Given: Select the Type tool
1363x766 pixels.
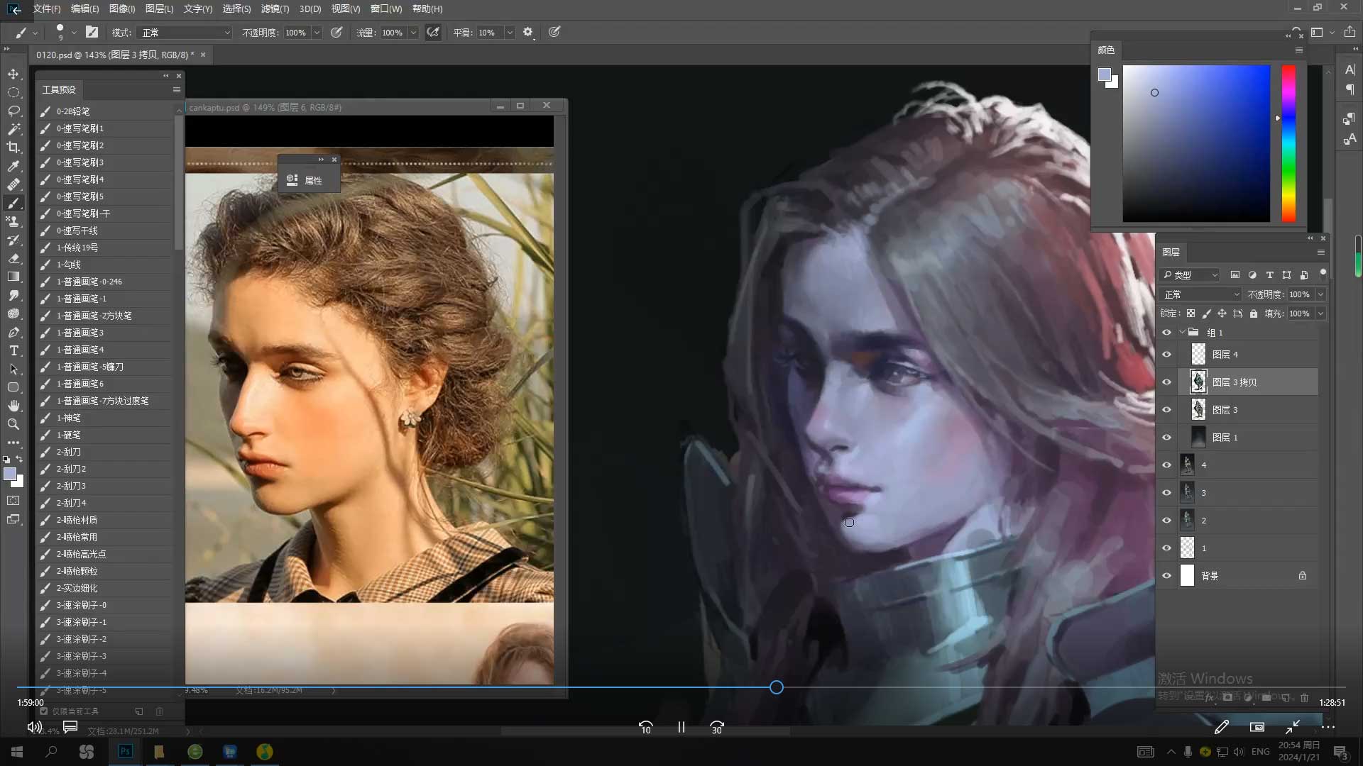Looking at the screenshot, I should 13,350.
